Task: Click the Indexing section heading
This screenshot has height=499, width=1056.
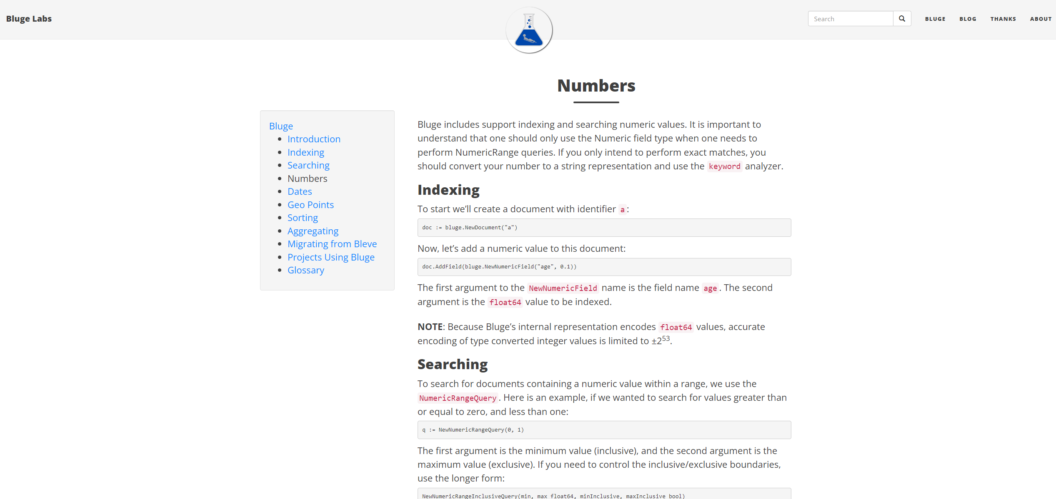Action: click(x=448, y=190)
